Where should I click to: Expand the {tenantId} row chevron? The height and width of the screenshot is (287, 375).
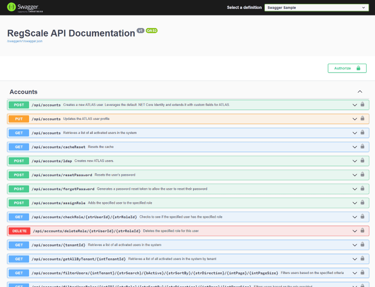(x=355, y=245)
